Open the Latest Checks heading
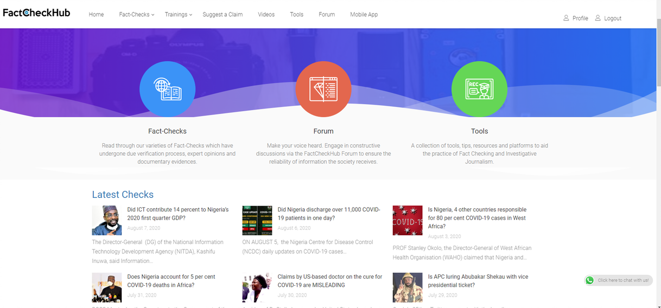The width and height of the screenshot is (661, 308). [x=123, y=195]
